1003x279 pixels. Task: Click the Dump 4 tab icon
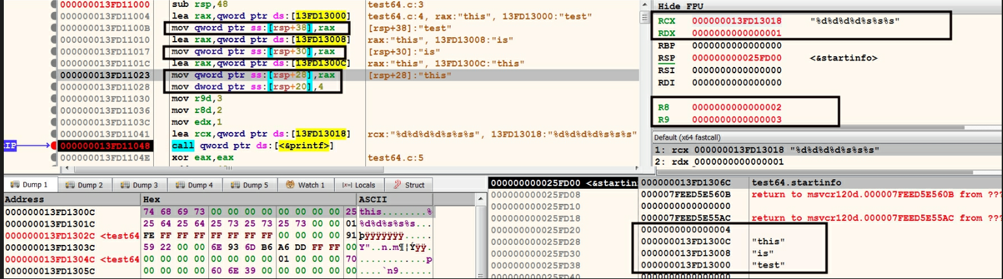[180, 185]
